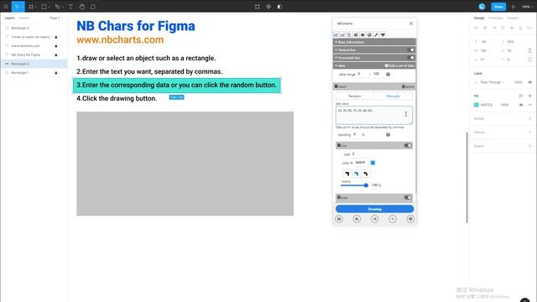Viewport: 537px width, 302px height.
Task: Toggle fill visibility eye icon
Action: pos(521,105)
